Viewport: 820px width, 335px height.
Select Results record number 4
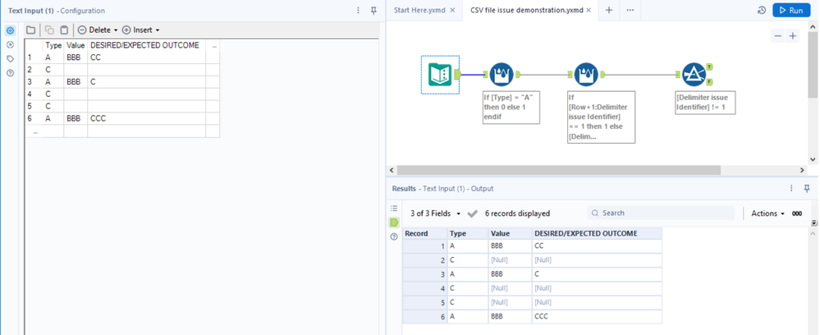click(x=424, y=288)
